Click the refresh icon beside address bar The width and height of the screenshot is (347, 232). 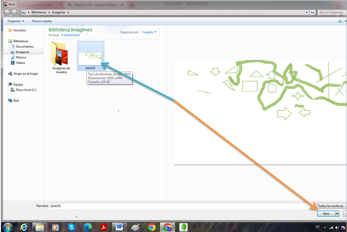pyautogui.click(x=312, y=13)
